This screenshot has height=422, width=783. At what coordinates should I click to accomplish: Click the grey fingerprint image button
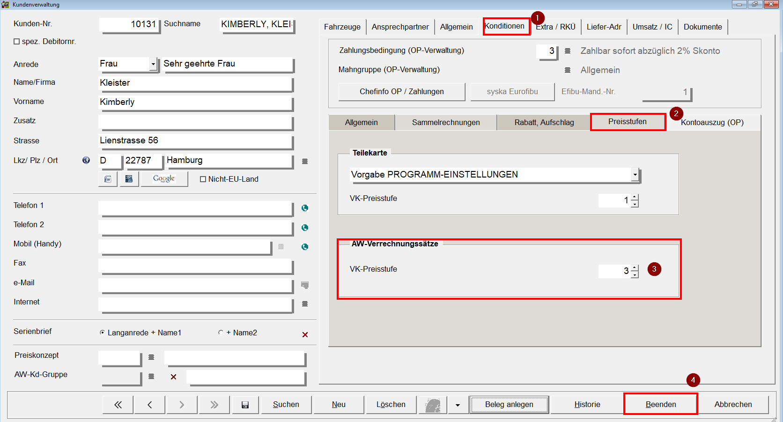click(433, 405)
